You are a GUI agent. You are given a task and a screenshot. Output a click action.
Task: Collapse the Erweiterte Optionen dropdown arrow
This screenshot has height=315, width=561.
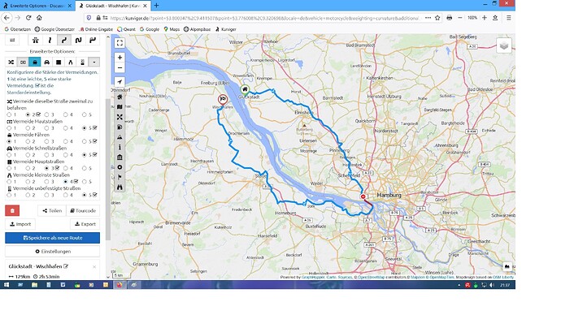coord(94,63)
